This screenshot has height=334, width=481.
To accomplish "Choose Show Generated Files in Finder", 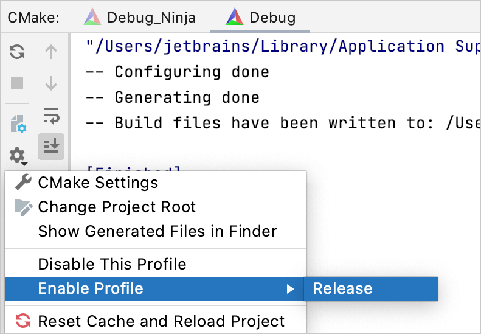I will 157,231.
